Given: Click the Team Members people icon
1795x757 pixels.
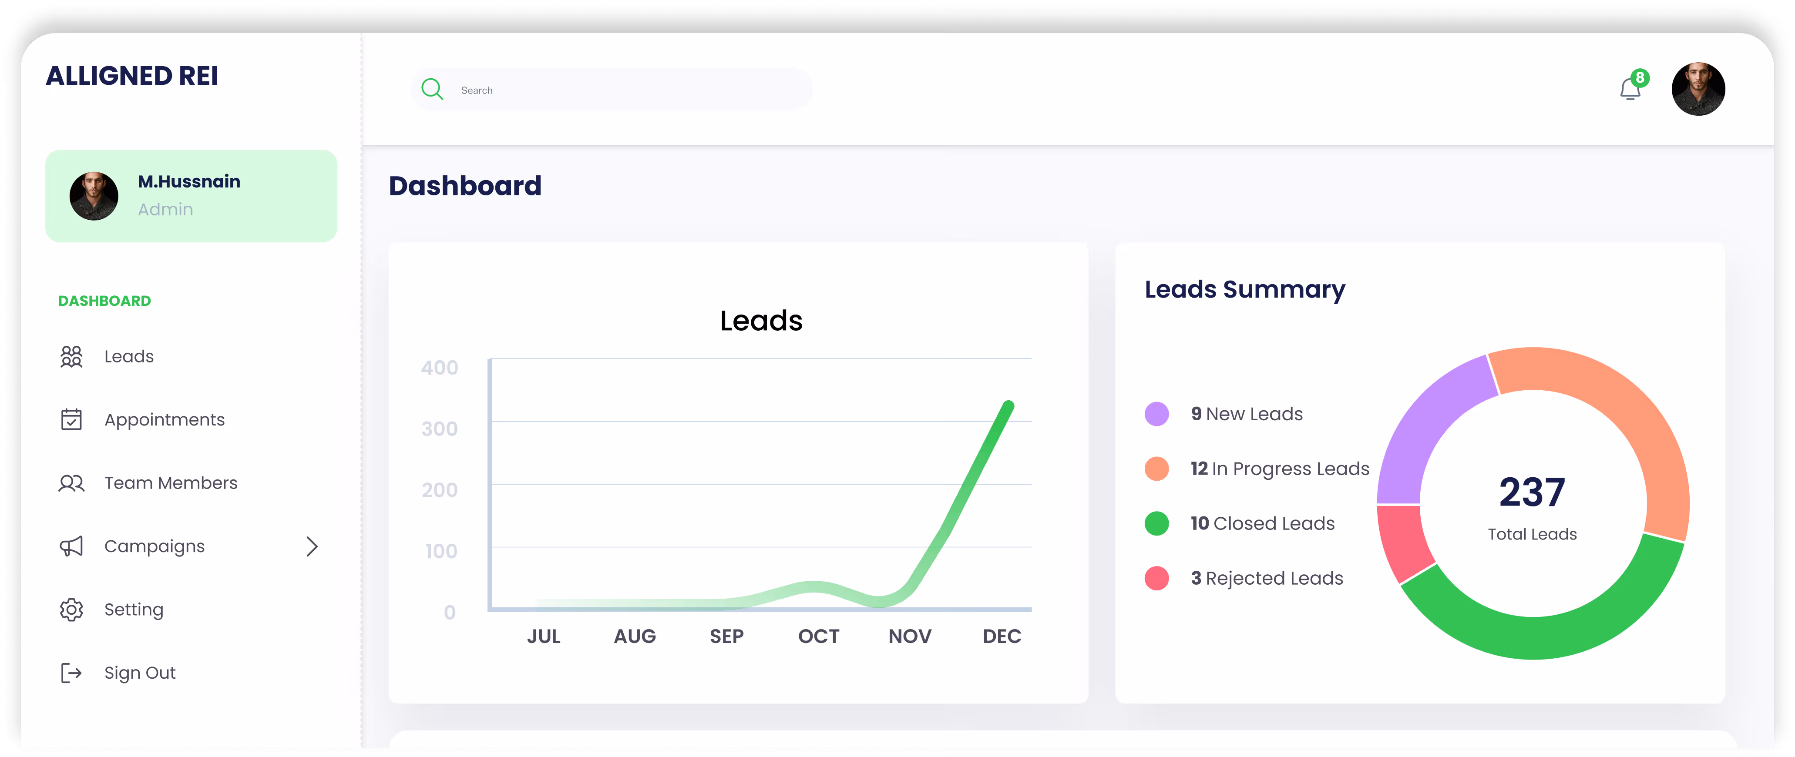Looking at the screenshot, I should (x=71, y=482).
